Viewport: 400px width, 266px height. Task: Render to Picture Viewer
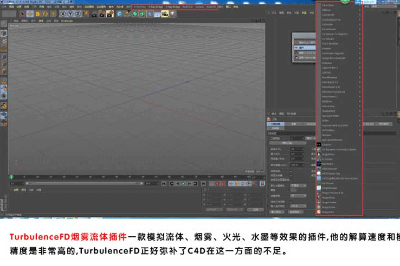[102, 14]
